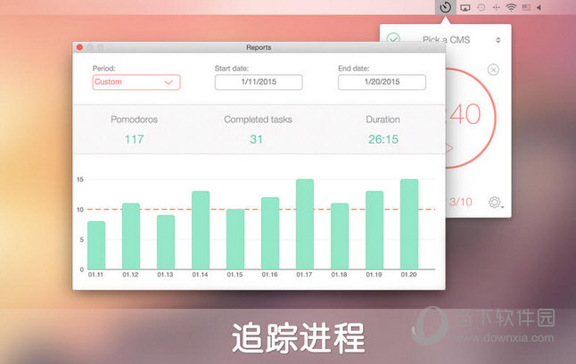Viewport: 576px width, 364px height.
Task: Open Wi-Fi menu in the menu bar
Action: (x=511, y=7)
